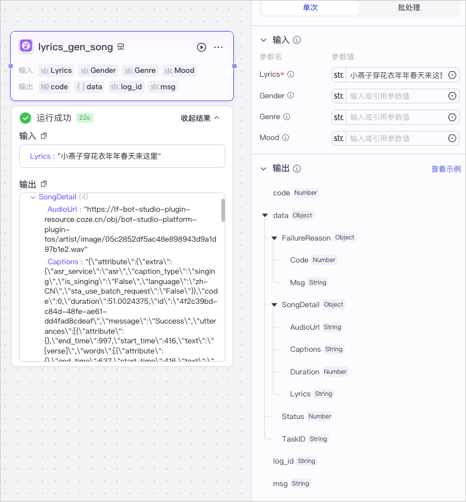Collapse the SongDetail Object schema node
The width and height of the screenshot is (466, 502).
(x=274, y=305)
